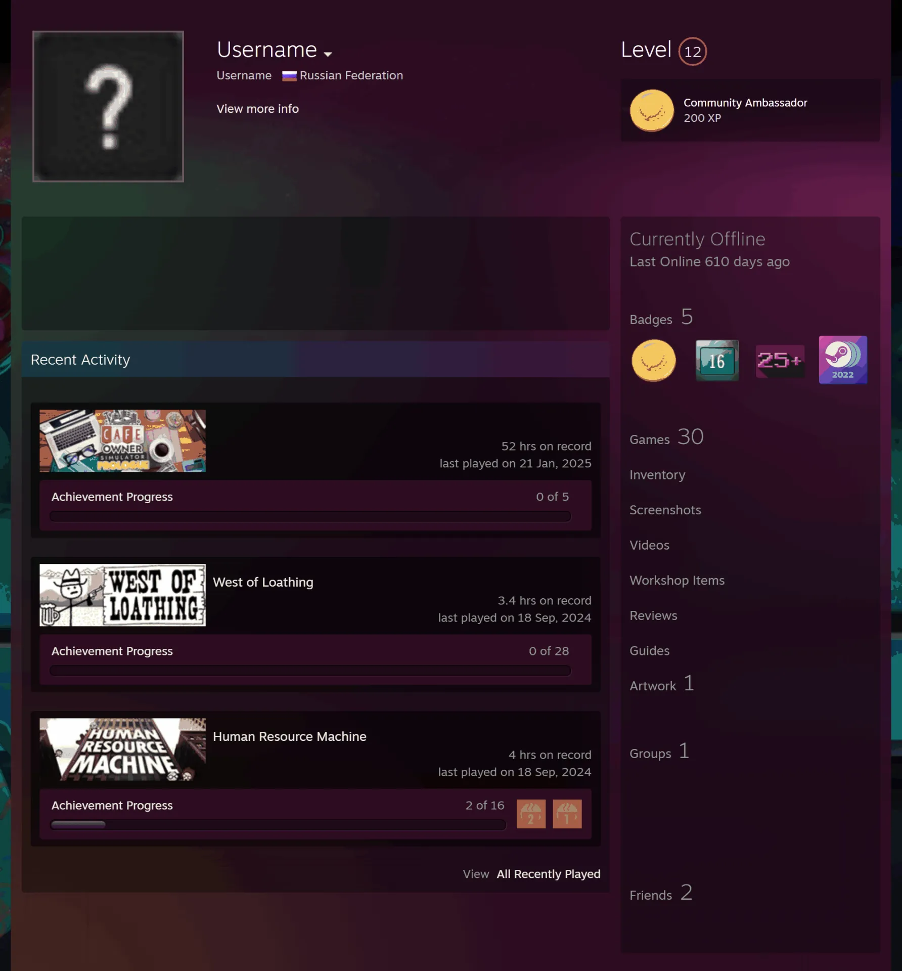Open the Cafe Owner Simulator game banner
Viewport: 902px width, 971px height.
pyautogui.click(x=122, y=440)
